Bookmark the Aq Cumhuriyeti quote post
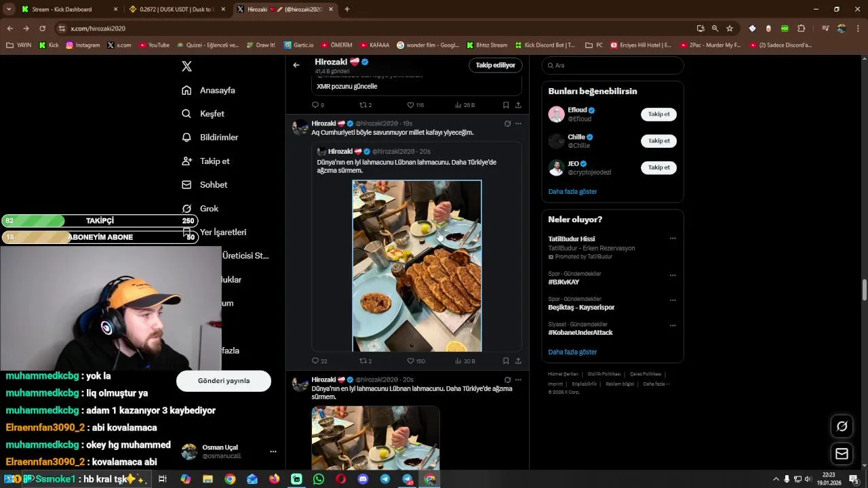Screen dimensions: 868x488 click(x=506, y=361)
